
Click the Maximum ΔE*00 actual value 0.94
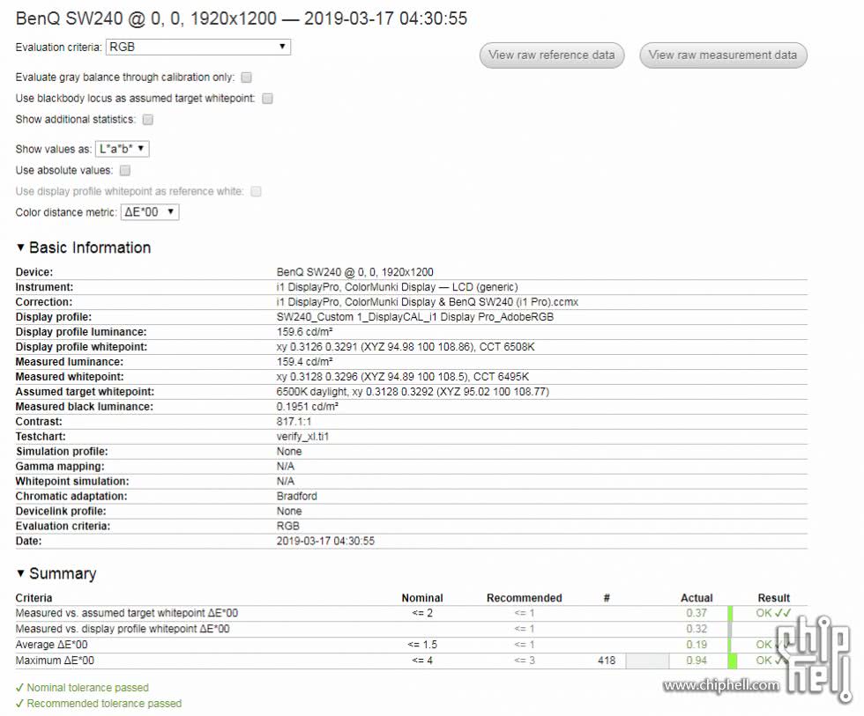click(x=696, y=661)
